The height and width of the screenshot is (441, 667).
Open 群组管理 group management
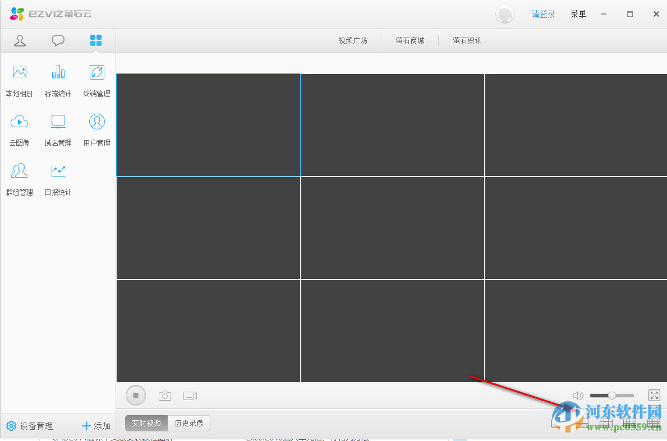coord(20,179)
